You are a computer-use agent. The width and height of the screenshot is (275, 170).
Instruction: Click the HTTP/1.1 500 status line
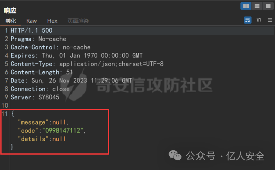click(x=31, y=30)
